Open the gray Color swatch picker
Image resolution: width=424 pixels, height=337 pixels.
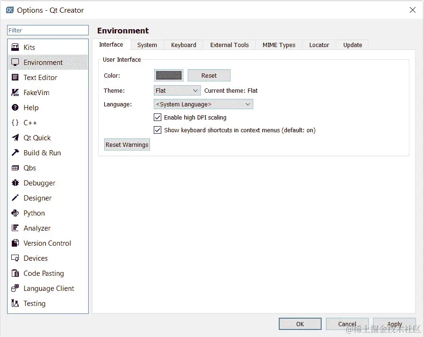click(x=169, y=76)
